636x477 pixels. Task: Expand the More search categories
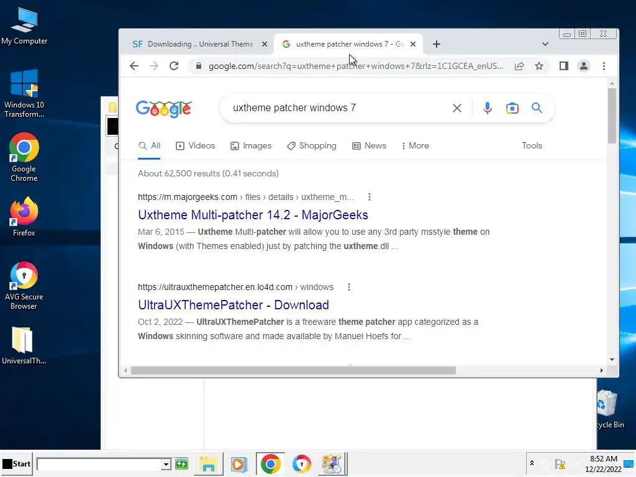pyautogui.click(x=416, y=146)
